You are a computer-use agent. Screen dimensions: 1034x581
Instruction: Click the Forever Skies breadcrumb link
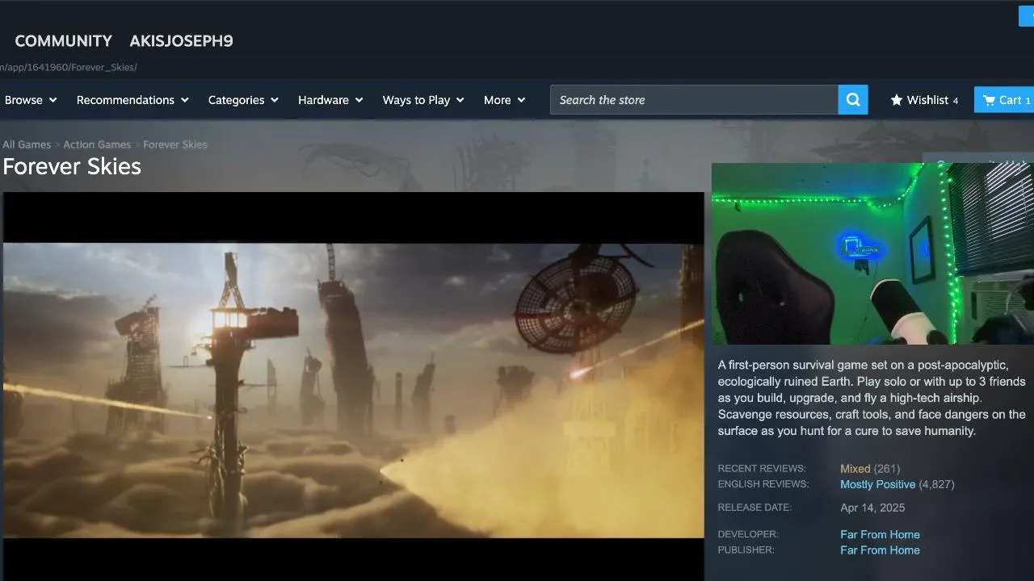[x=175, y=144]
